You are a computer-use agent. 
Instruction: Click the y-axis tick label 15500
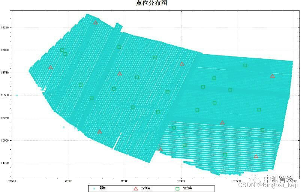click(x=5, y=95)
